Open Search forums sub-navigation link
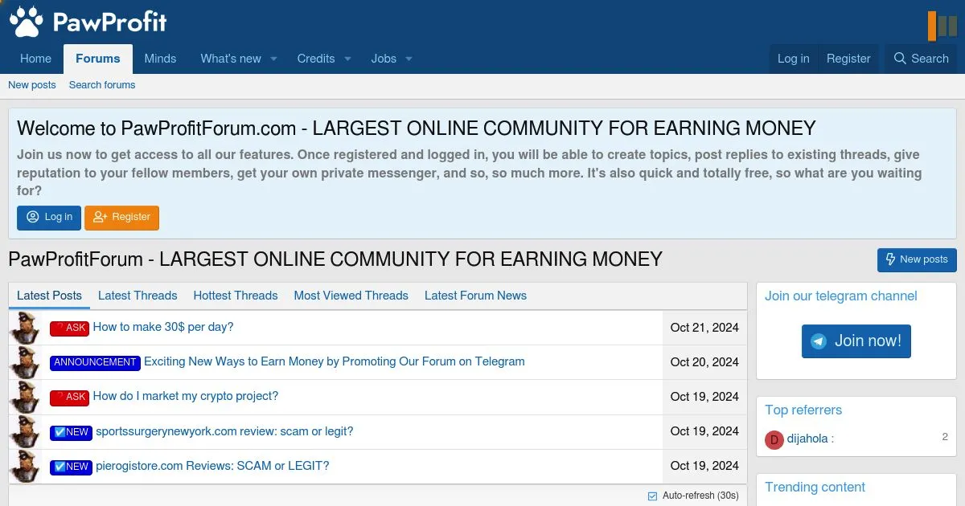Screen dimensions: 965x506 (x=102, y=85)
